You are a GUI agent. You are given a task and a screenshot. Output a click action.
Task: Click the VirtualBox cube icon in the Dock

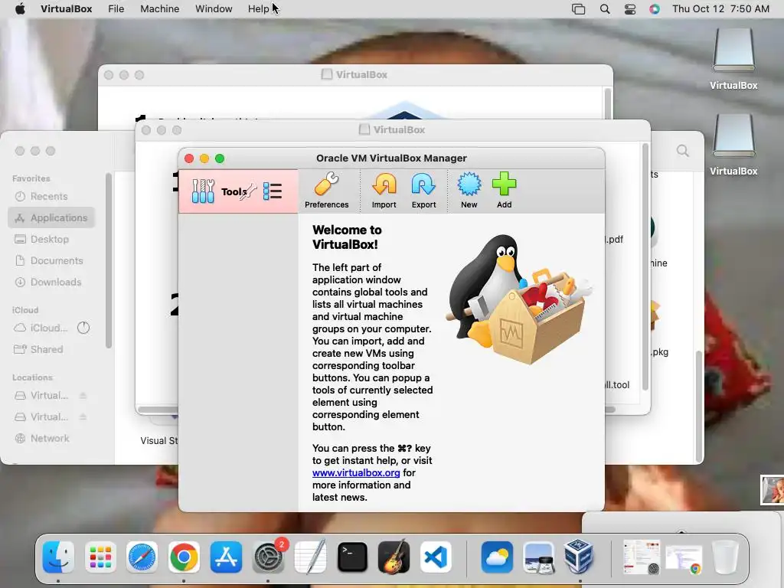[579, 557]
